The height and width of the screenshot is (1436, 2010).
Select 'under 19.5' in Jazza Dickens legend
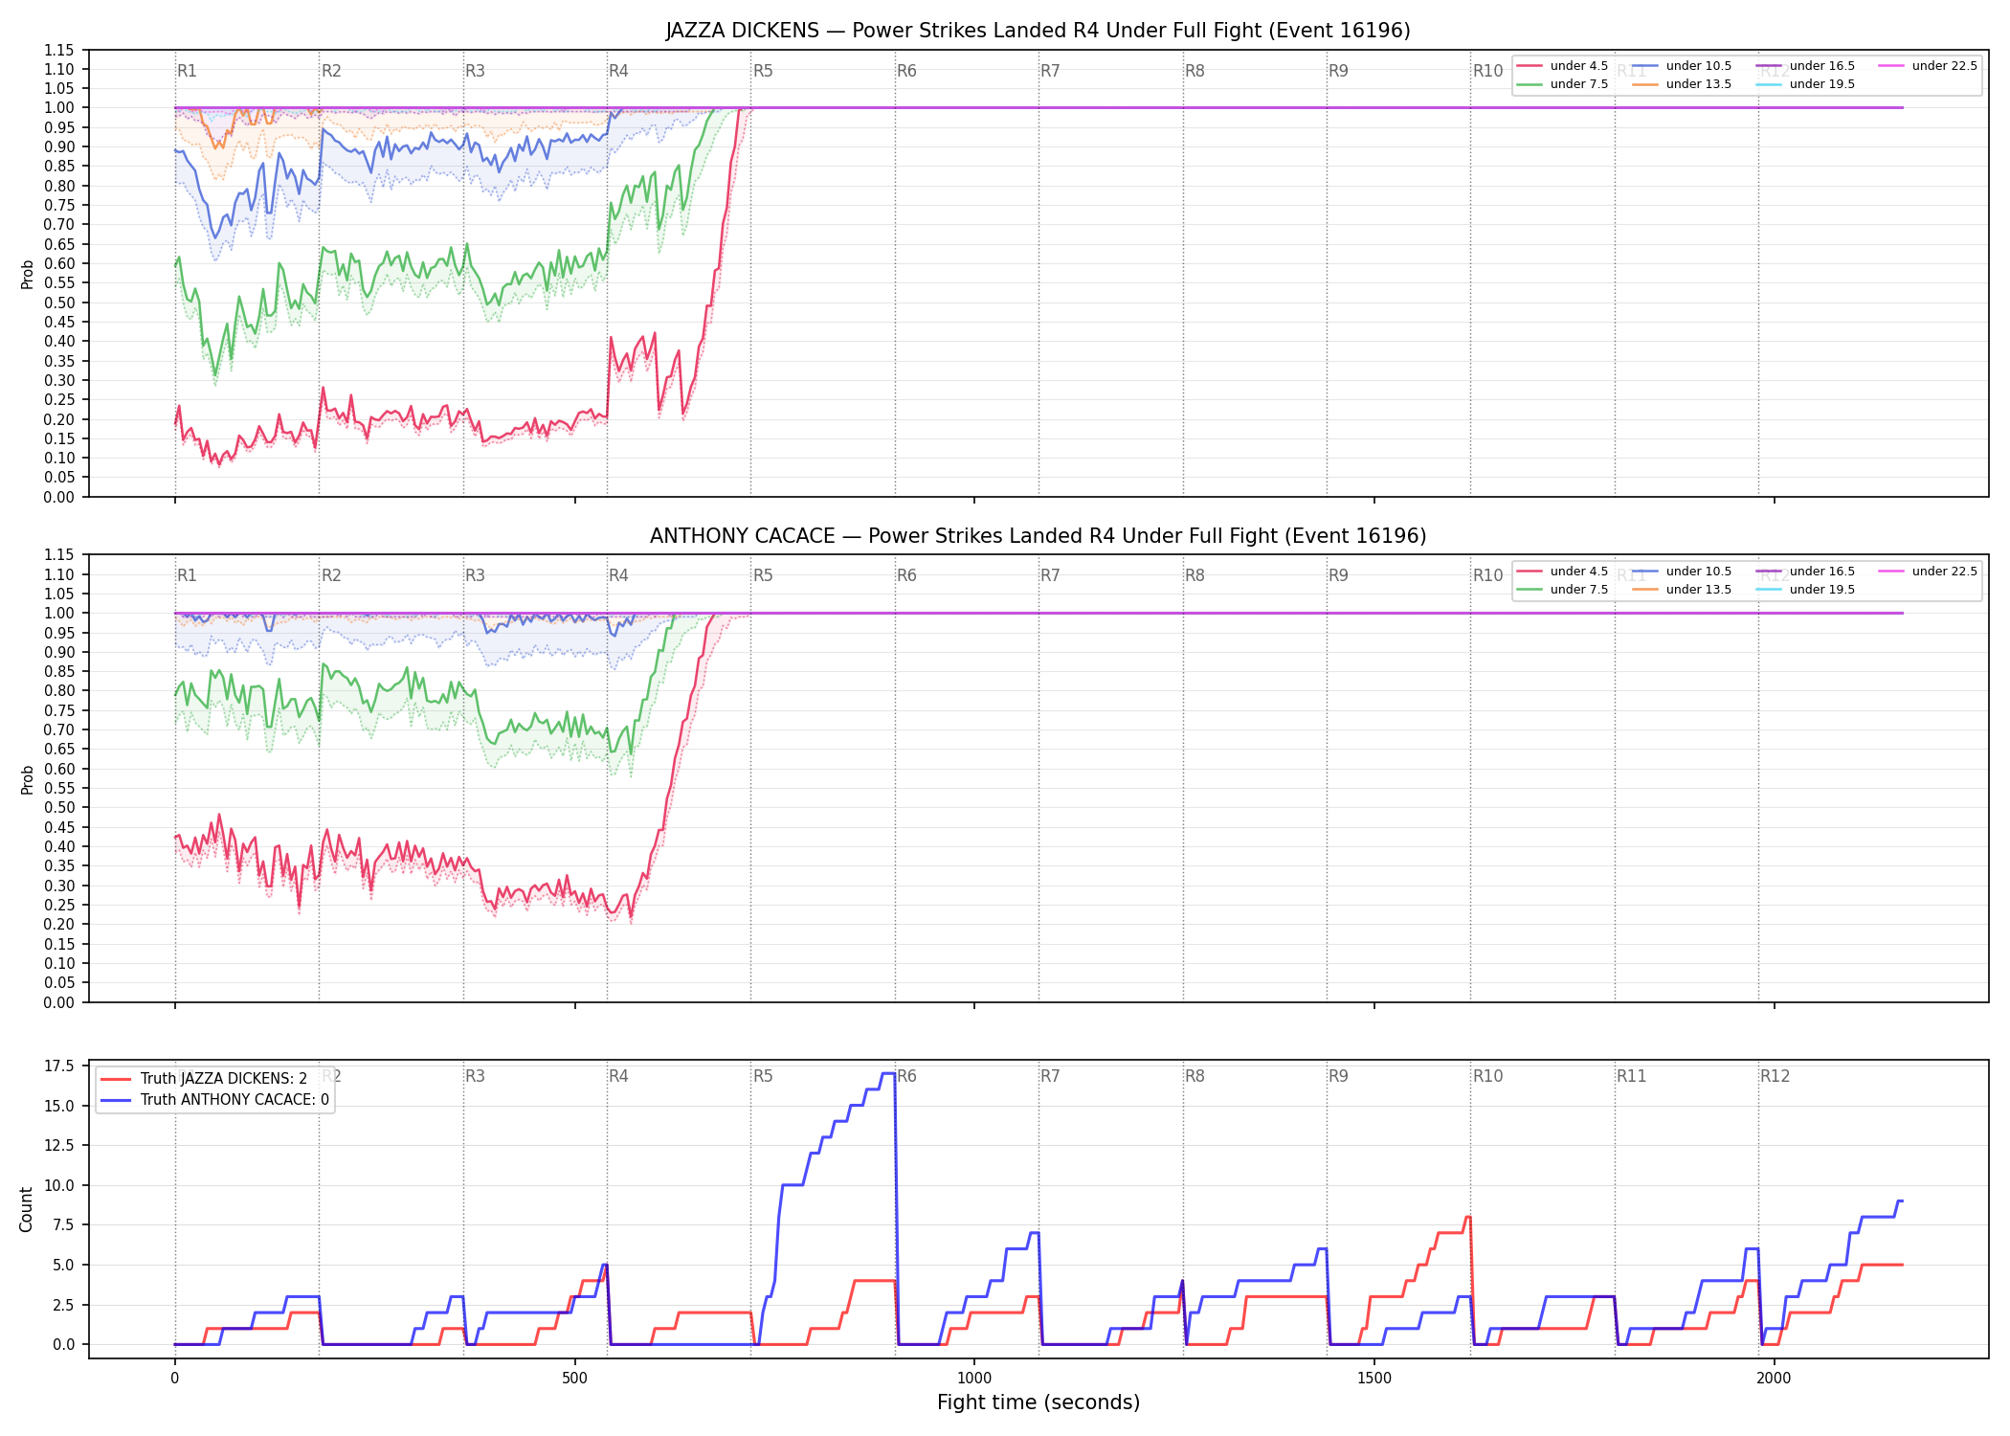[x=1805, y=84]
